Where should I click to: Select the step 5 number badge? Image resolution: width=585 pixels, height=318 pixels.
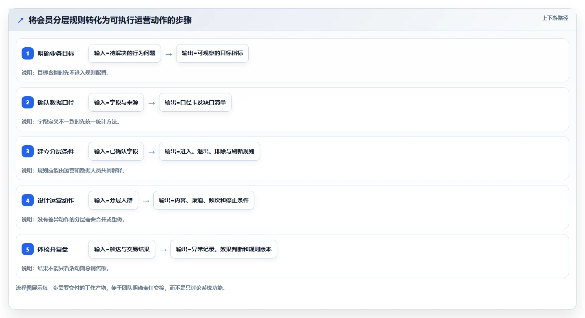click(x=28, y=249)
